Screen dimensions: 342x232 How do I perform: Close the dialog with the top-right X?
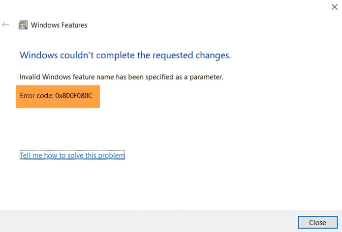335,6
